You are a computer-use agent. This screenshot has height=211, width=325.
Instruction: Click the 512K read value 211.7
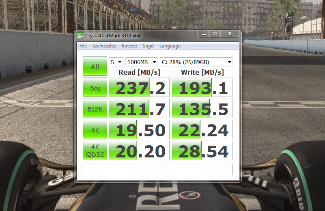[139, 108]
